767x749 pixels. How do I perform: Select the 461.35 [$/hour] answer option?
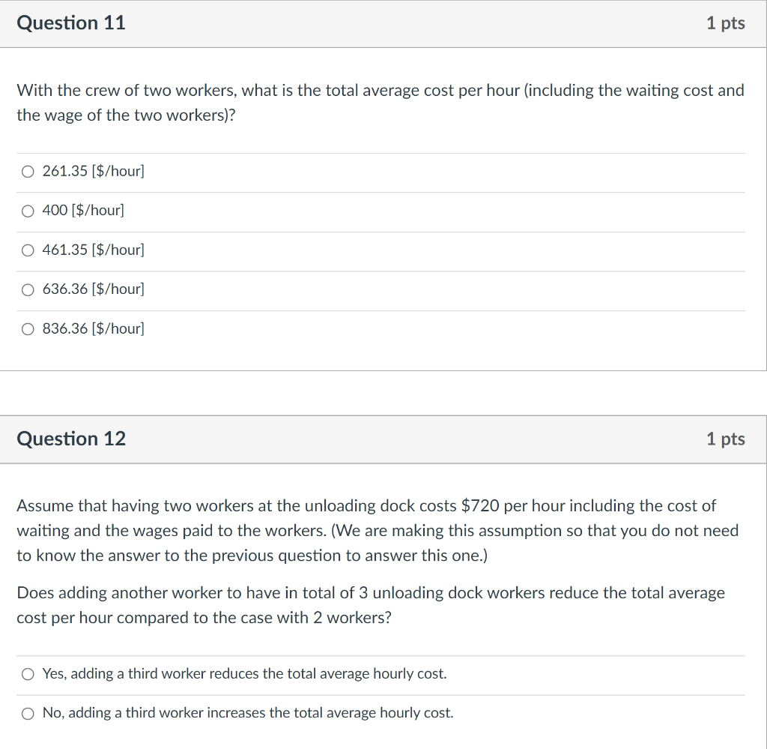(x=28, y=250)
